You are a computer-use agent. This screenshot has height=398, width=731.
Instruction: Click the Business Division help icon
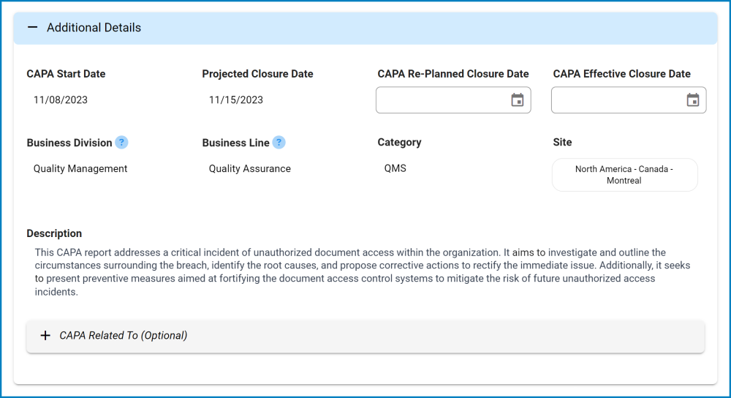click(121, 143)
